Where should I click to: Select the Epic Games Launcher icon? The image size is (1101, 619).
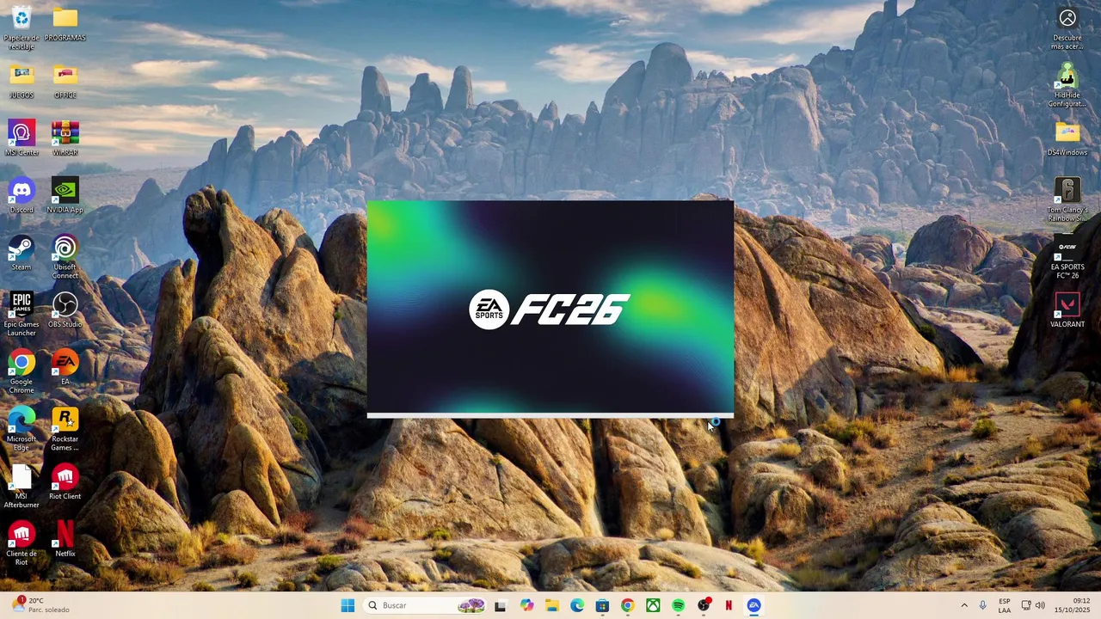tap(22, 315)
